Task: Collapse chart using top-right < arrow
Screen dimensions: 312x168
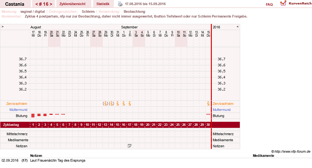Action: pos(237,26)
